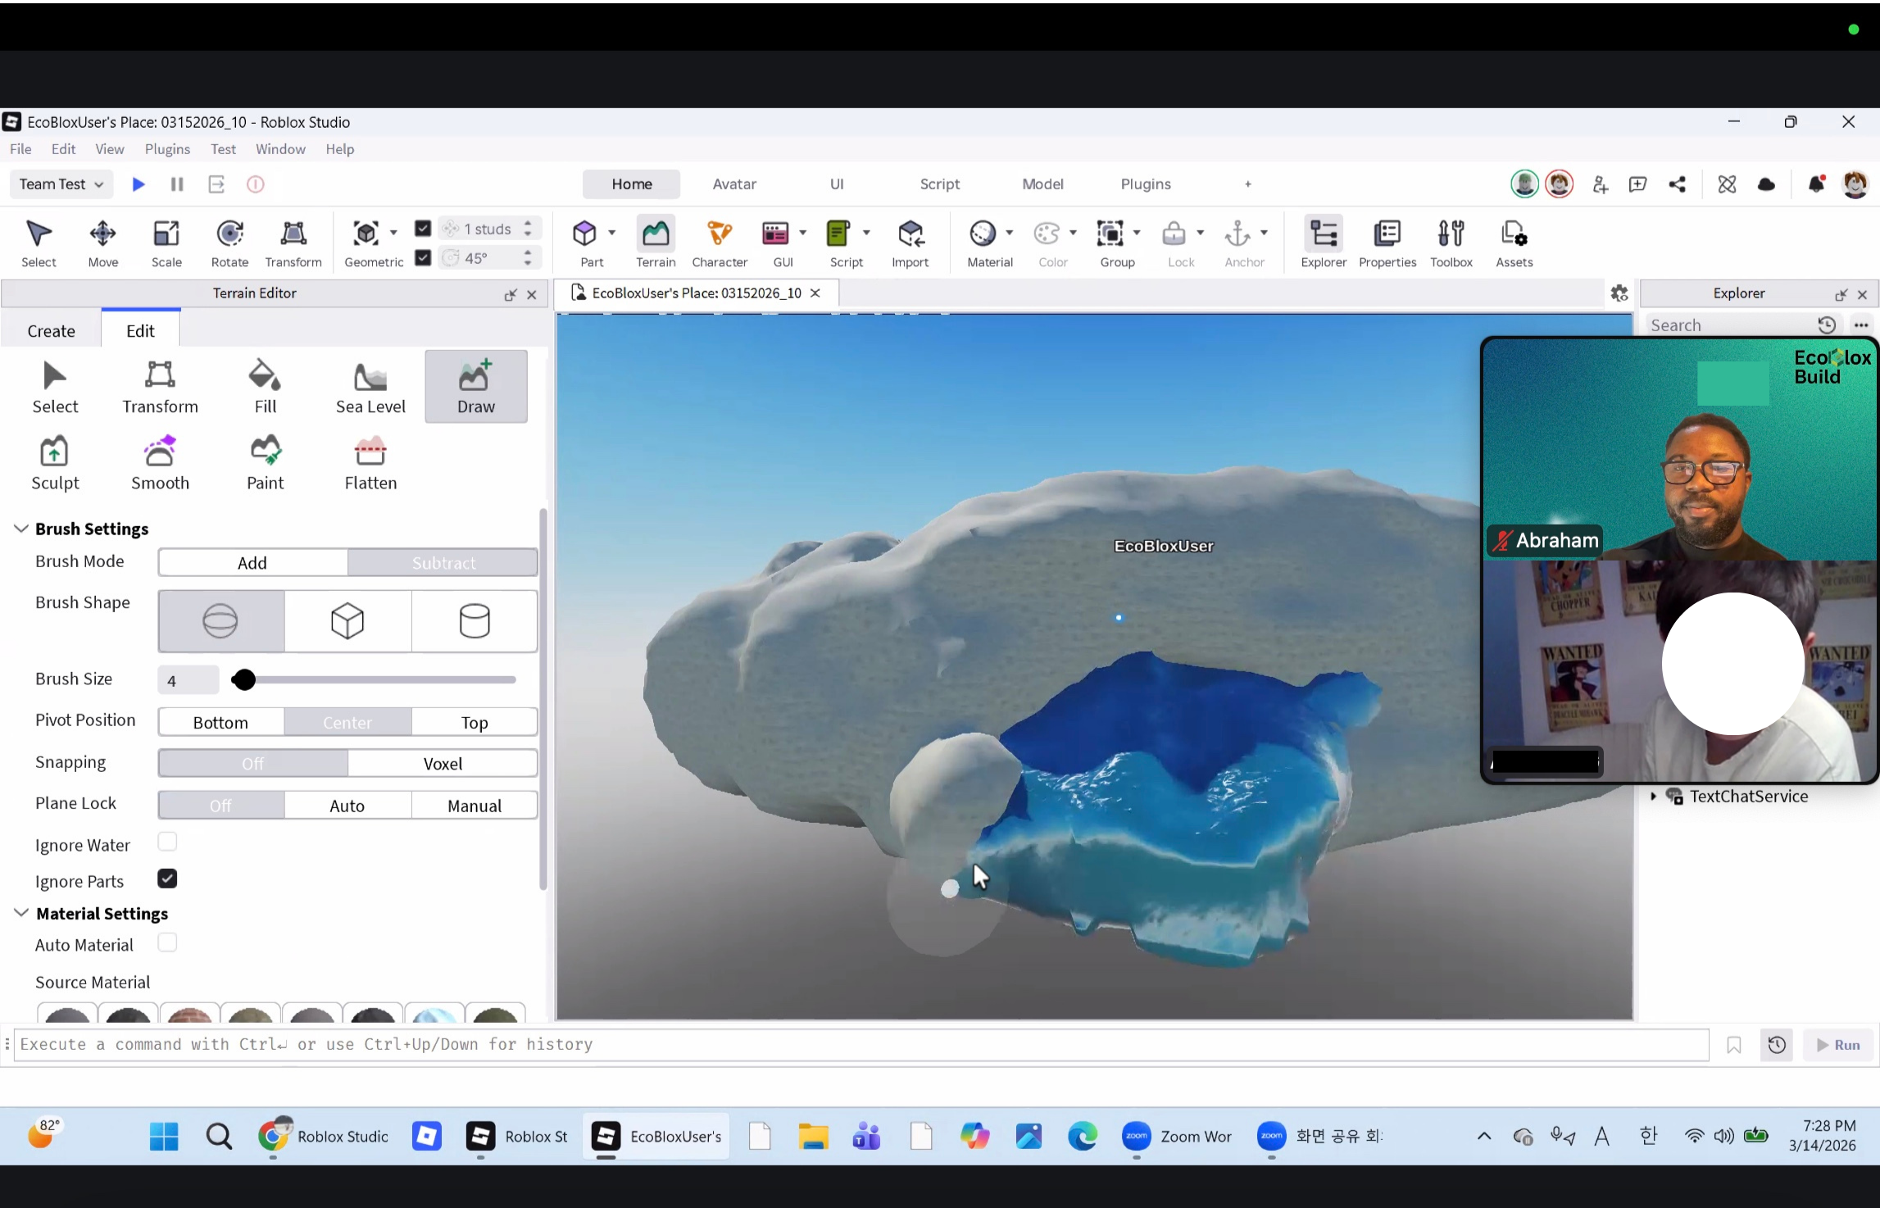1880x1208 pixels.
Task: Select the Flatten terrain tool
Action: (x=370, y=463)
